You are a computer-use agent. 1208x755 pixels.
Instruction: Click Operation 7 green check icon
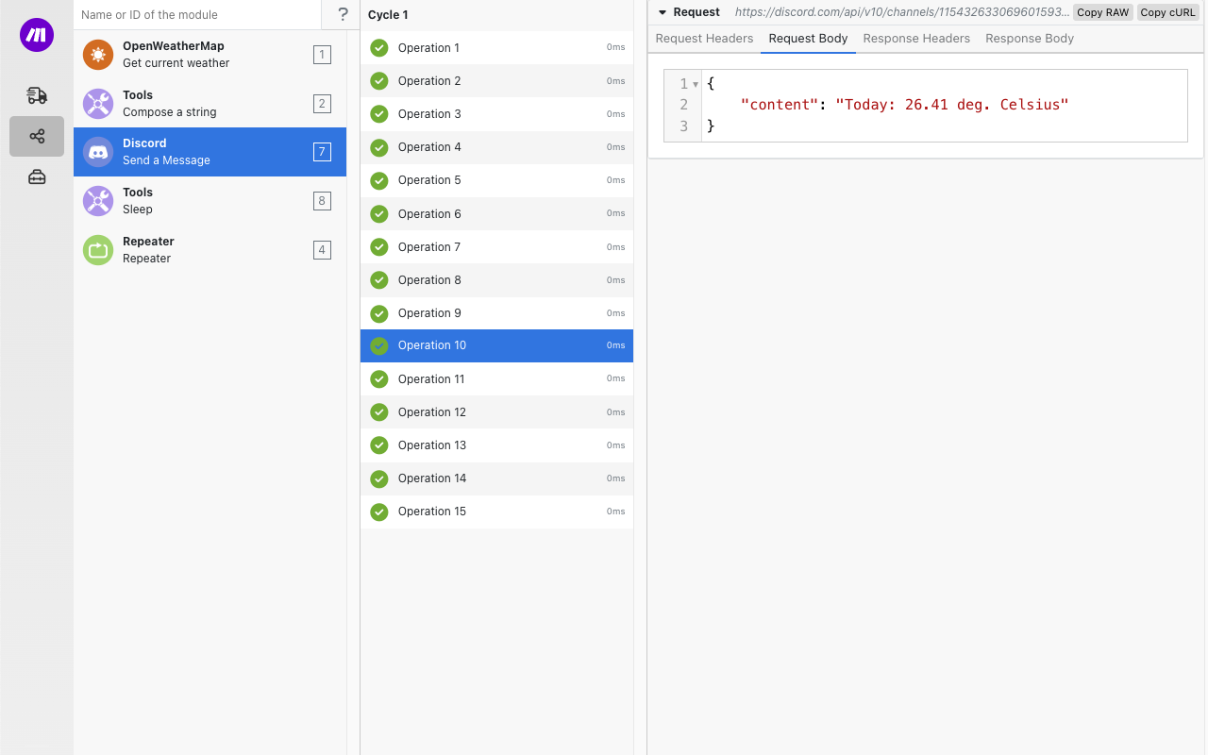[379, 247]
